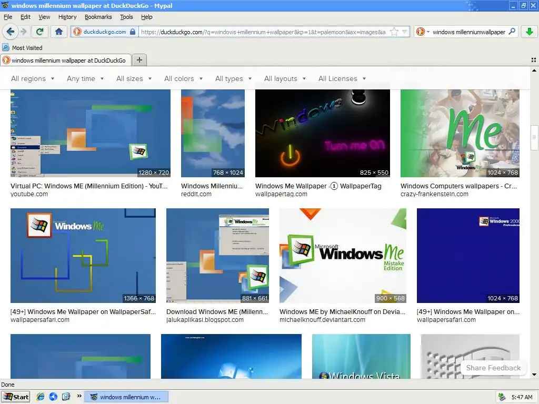Screen dimensions: 539x404
Task: Click the forward navigation arrow
Action: point(24,32)
